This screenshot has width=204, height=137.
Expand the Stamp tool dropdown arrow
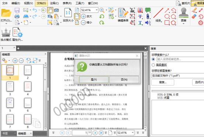184,24
